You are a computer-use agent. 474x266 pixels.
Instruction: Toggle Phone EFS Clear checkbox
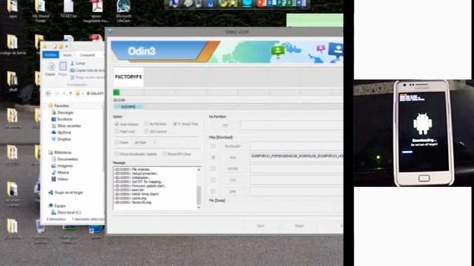164,154
